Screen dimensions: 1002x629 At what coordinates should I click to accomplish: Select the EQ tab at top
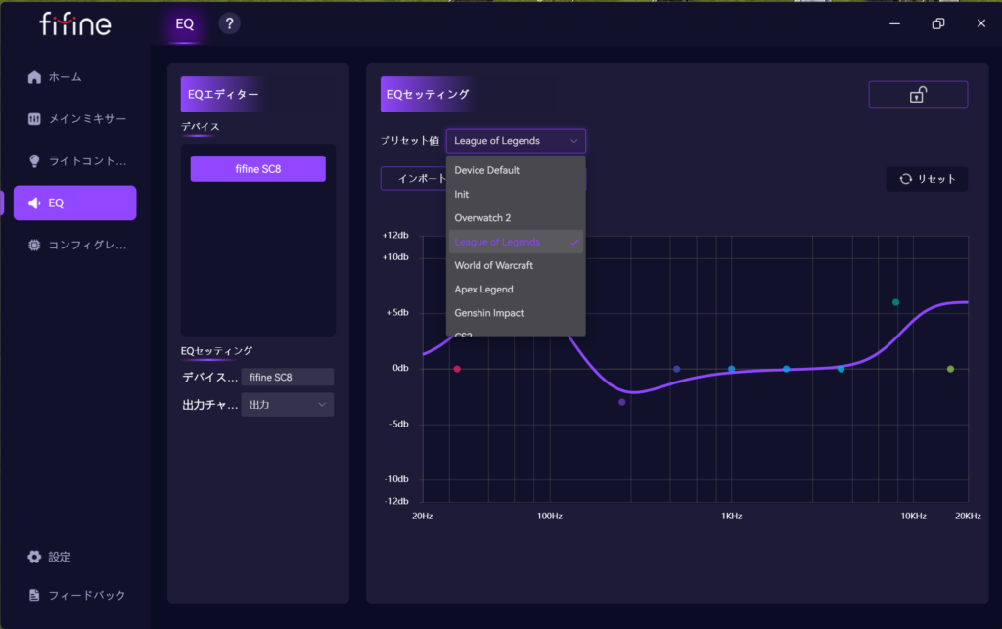pos(185,24)
